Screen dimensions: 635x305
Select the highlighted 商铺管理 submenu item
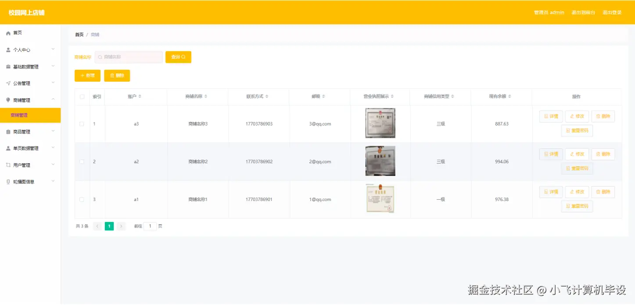point(30,115)
